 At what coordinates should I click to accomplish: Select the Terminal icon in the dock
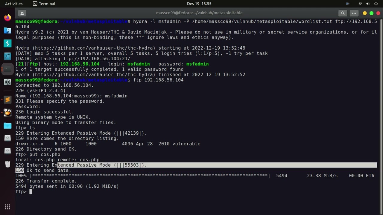pos(7,69)
